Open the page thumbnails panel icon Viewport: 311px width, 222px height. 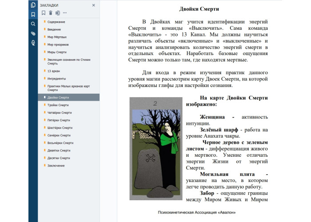tap(33, 5)
